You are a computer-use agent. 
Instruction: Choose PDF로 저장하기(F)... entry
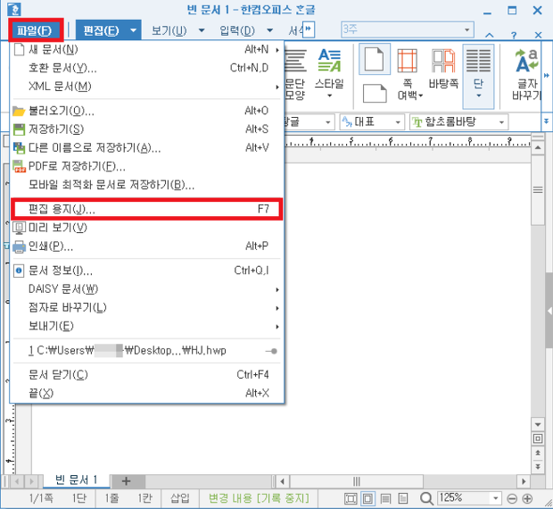146,166
